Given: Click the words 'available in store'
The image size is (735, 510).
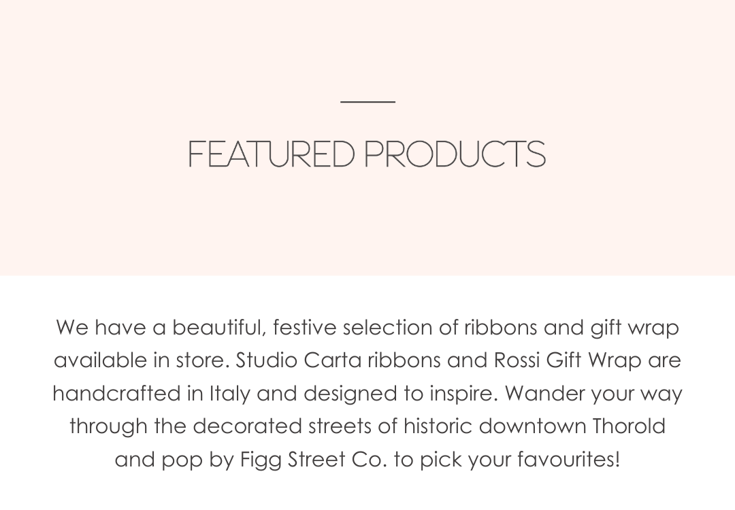Looking at the screenshot, I should [x=141, y=360].
